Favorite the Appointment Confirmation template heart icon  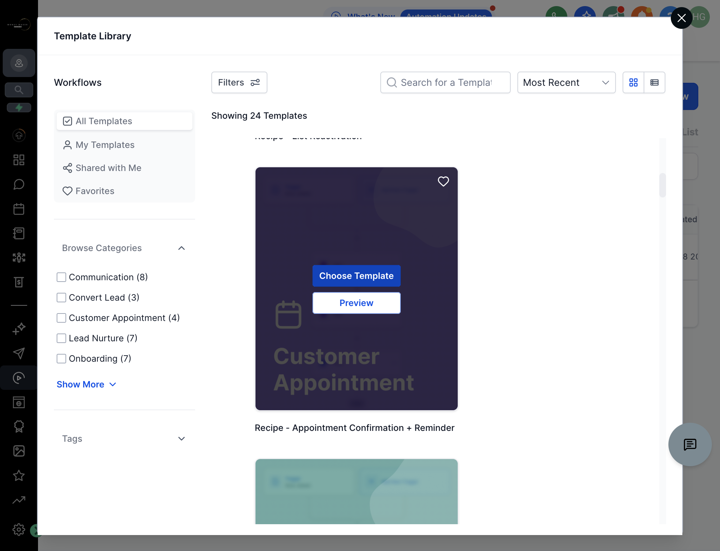coord(443,182)
